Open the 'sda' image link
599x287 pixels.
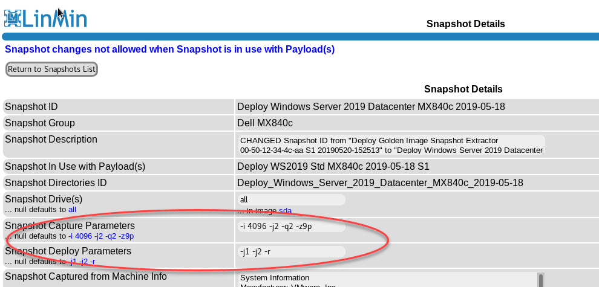[x=285, y=210]
